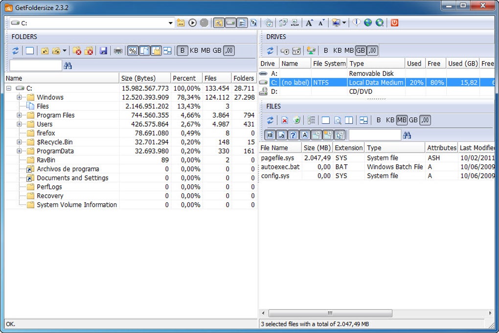The height and width of the screenshot is (333, 499).
Task: Toggle Bytes unit in Folders toolbar
Action: [x=182, y=50]
